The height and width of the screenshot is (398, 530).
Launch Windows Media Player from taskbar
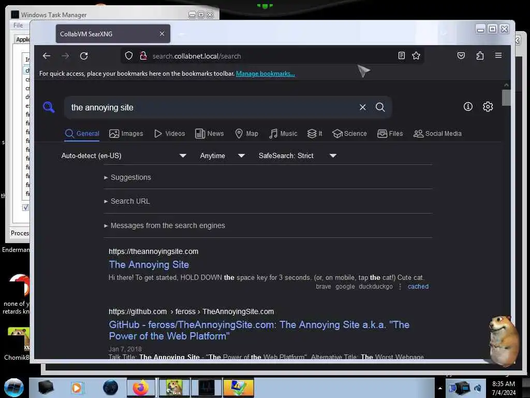[x=77, y=388]
